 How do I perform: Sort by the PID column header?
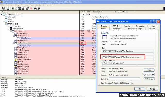[83, 12]
